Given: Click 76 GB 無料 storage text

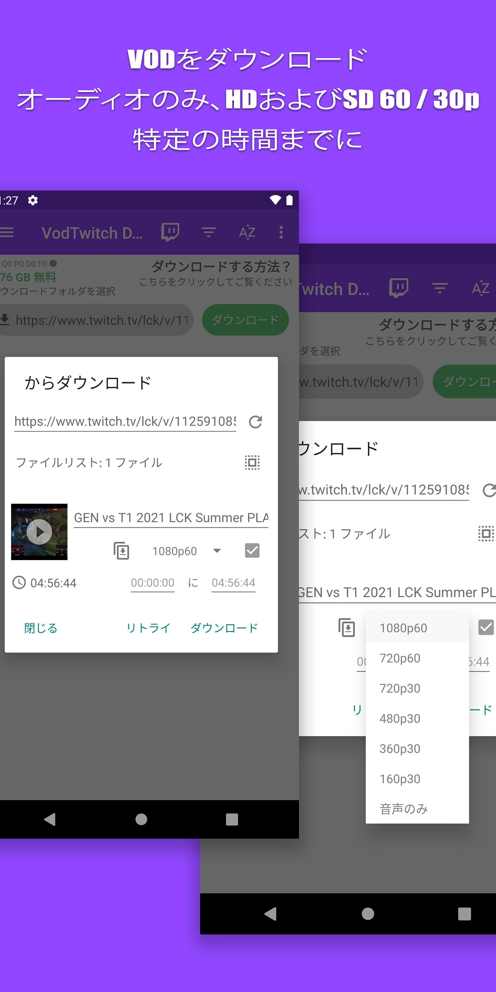Looking at the screenshot, I should coord(28,277).
